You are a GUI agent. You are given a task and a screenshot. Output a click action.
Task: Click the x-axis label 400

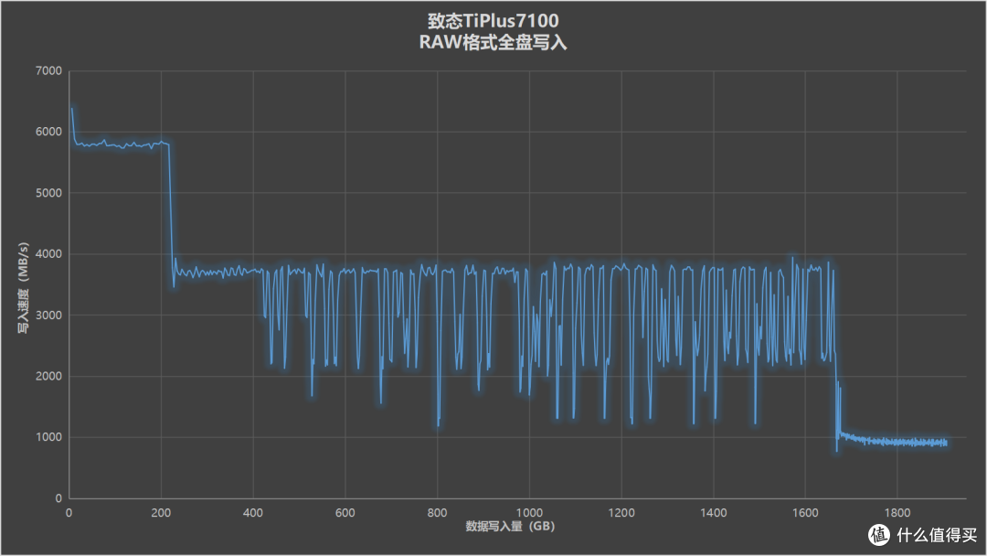click(253, 513)
